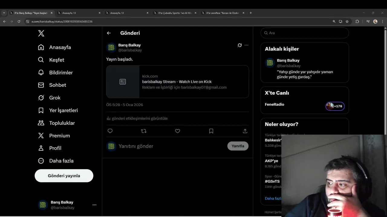Open Yer İşaretleri bookmarks
Image resolution: width=387 pixels, height=217 pixels.
(x=58, y=110)
